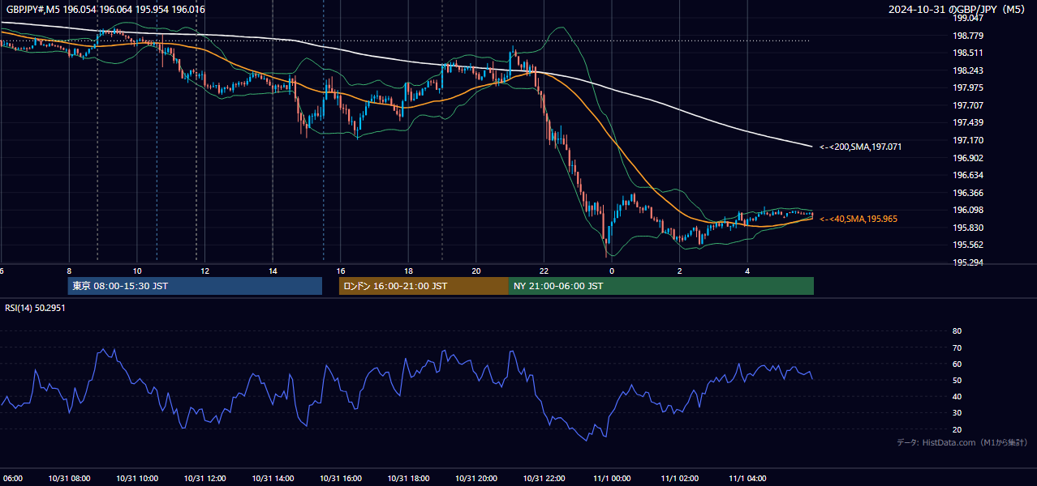
Task: Click hour tick 22 under the price chart
Action: [x=544, y=271]
